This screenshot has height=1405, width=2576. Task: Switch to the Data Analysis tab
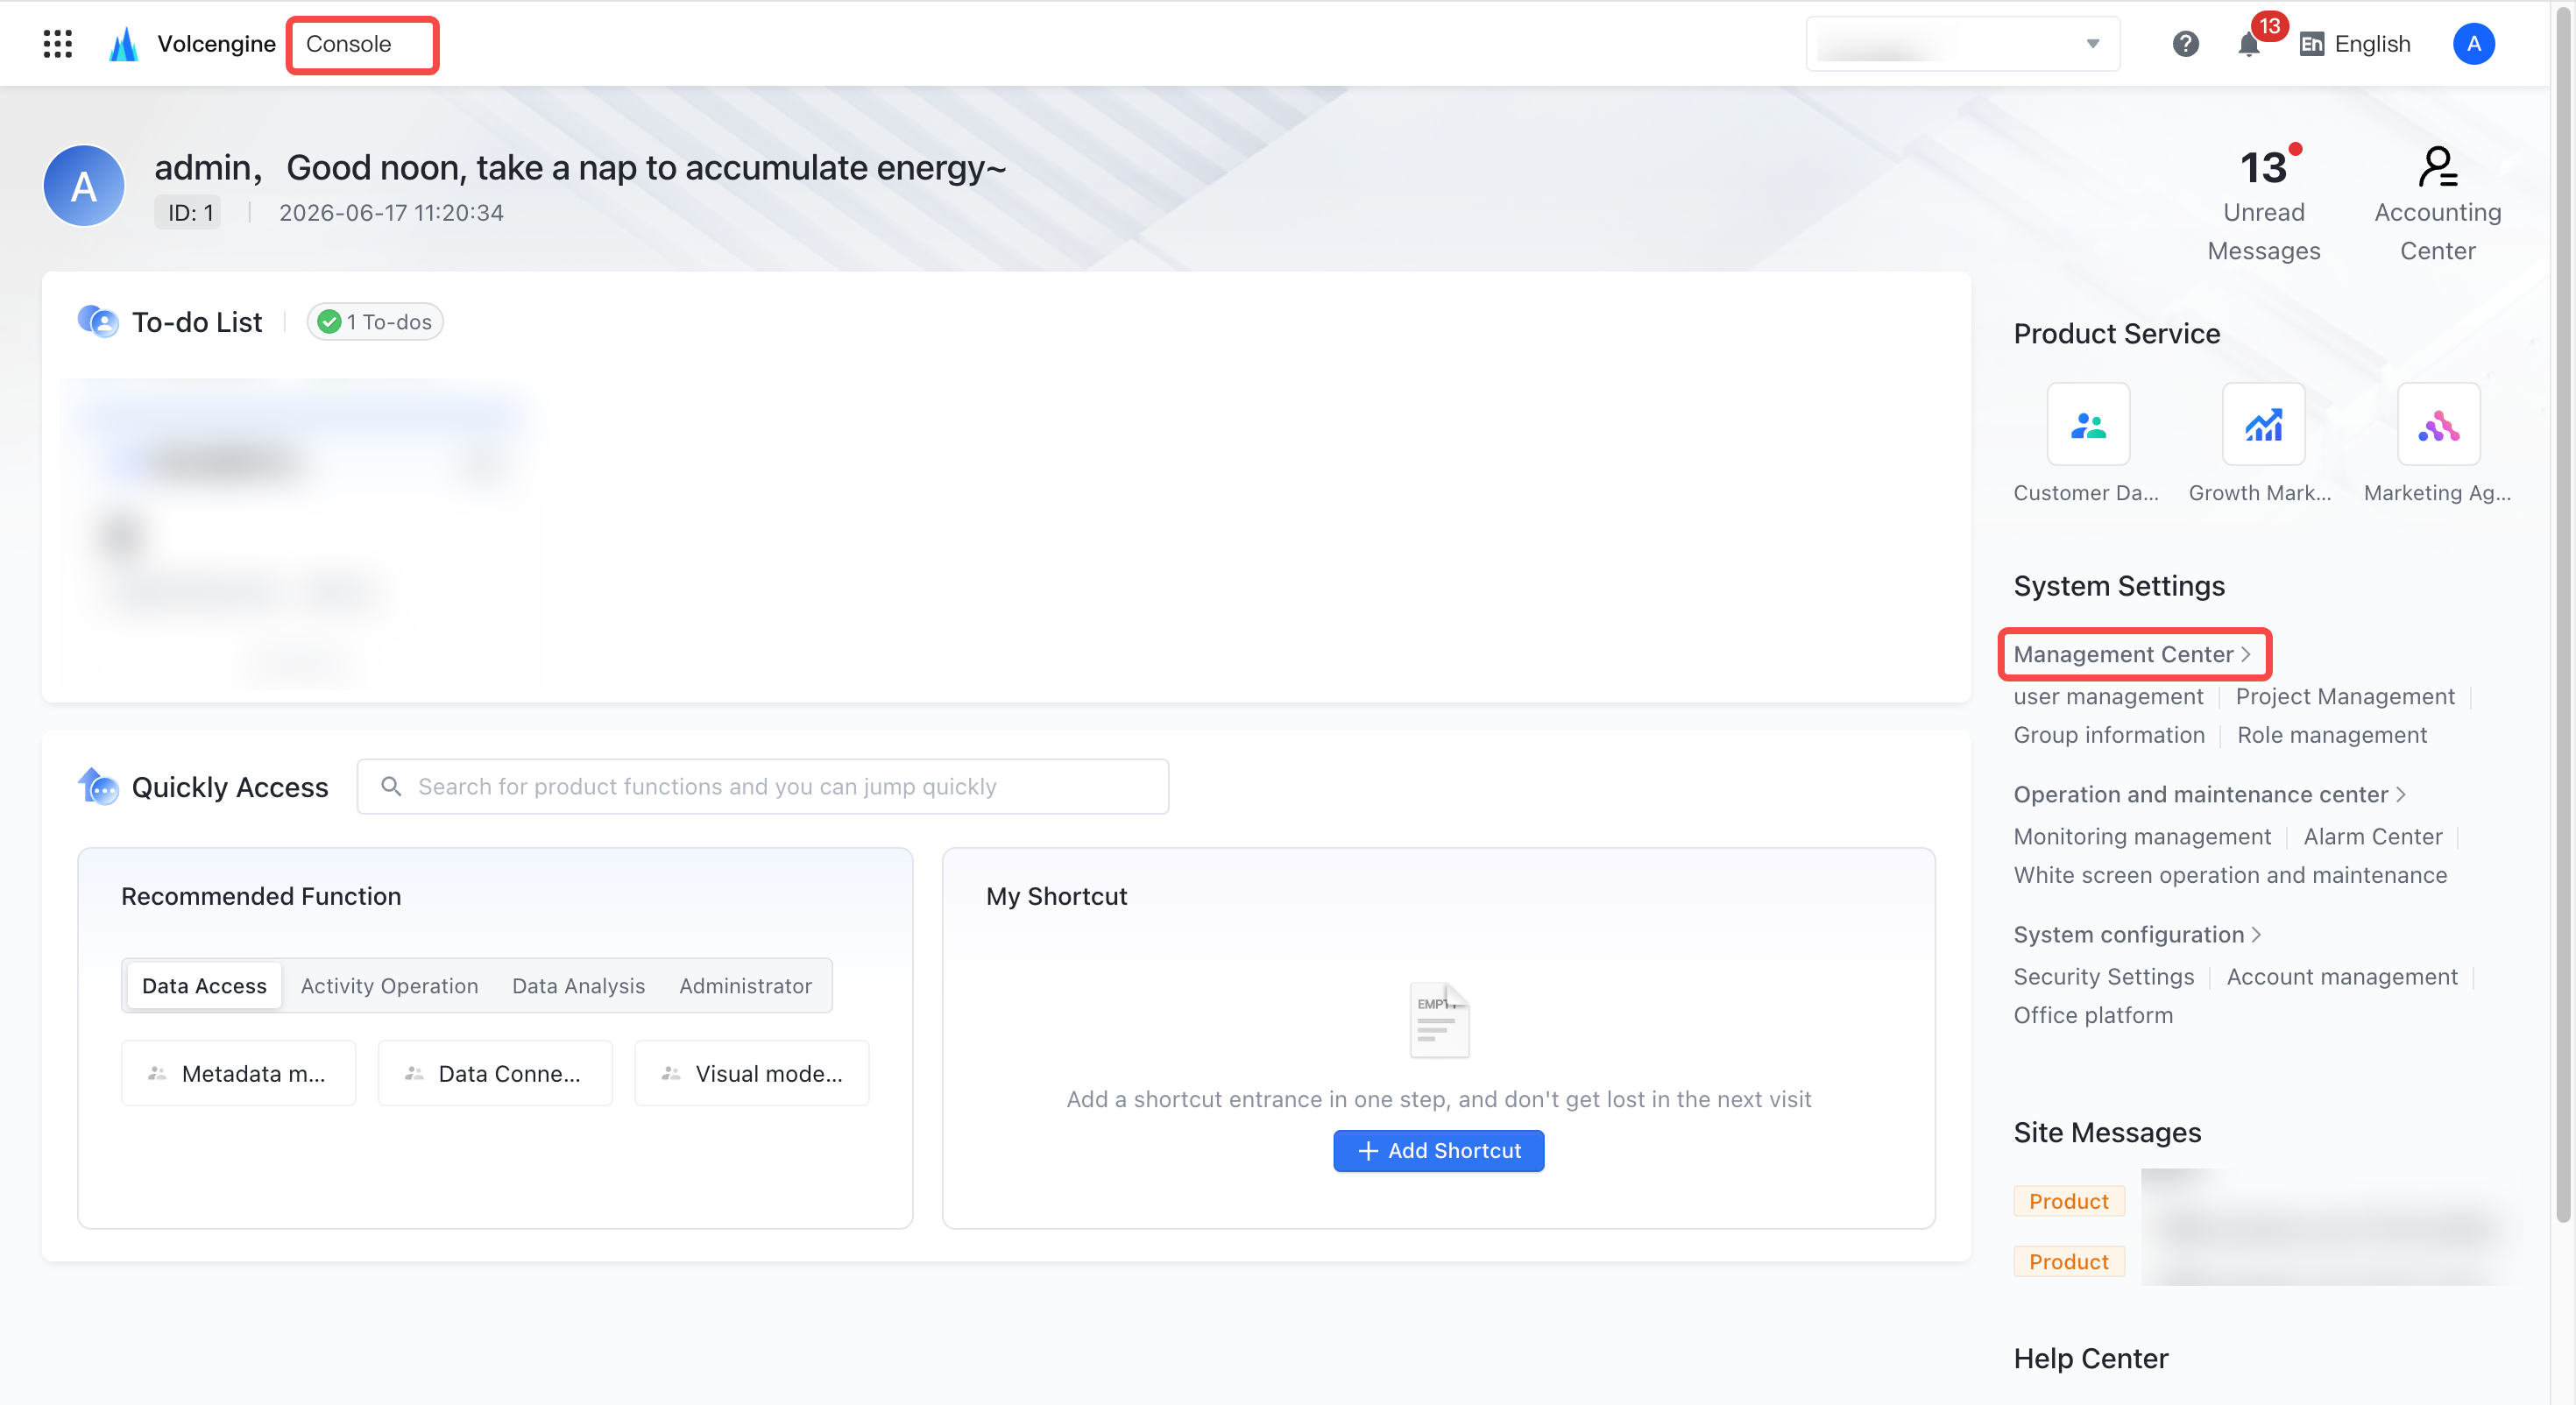(578, 985)
